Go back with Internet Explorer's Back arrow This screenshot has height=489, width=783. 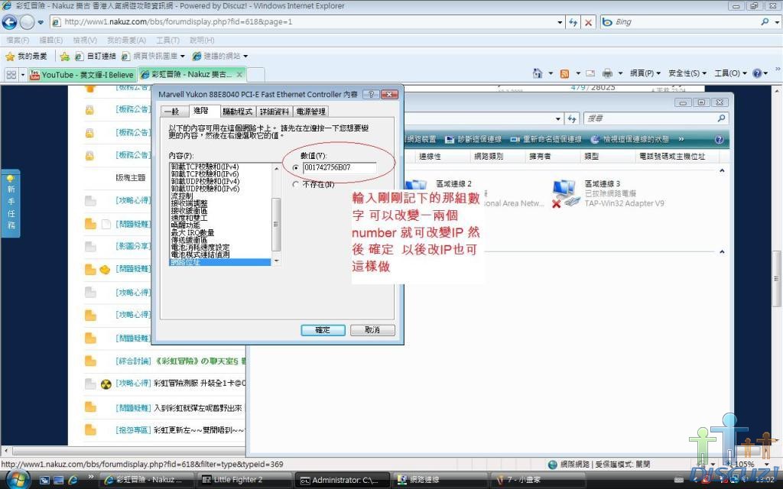pos(9,22)
